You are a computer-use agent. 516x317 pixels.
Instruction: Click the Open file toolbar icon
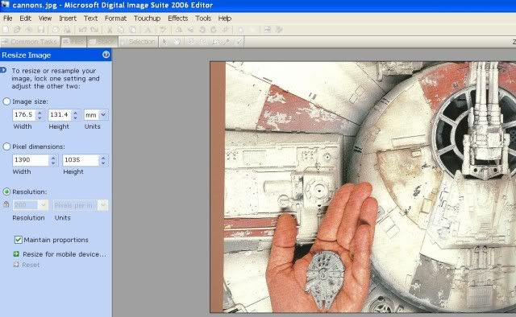pos(17,30)
